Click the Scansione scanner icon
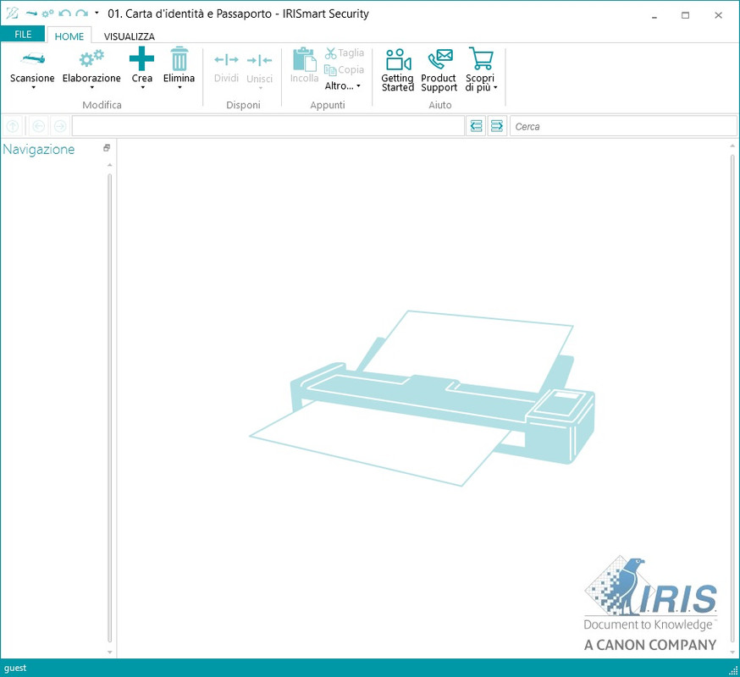Screen dimensions: 740x677 point(32,59)
